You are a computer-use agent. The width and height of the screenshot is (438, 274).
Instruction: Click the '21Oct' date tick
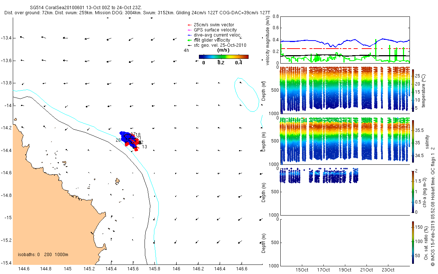pos(366,270)
